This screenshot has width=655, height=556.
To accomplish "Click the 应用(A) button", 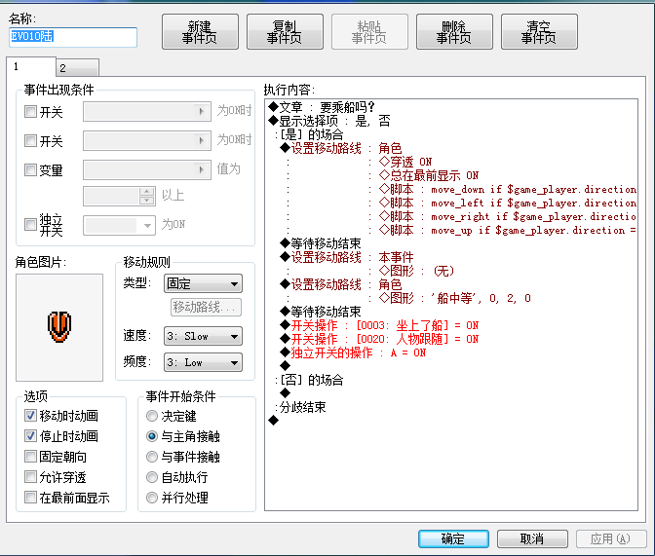I will pyautogui.click(x=611, y=538).
